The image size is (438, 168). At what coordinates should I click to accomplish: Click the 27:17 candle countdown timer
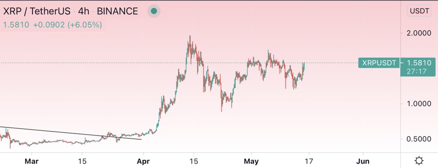[x=417, y=72]
